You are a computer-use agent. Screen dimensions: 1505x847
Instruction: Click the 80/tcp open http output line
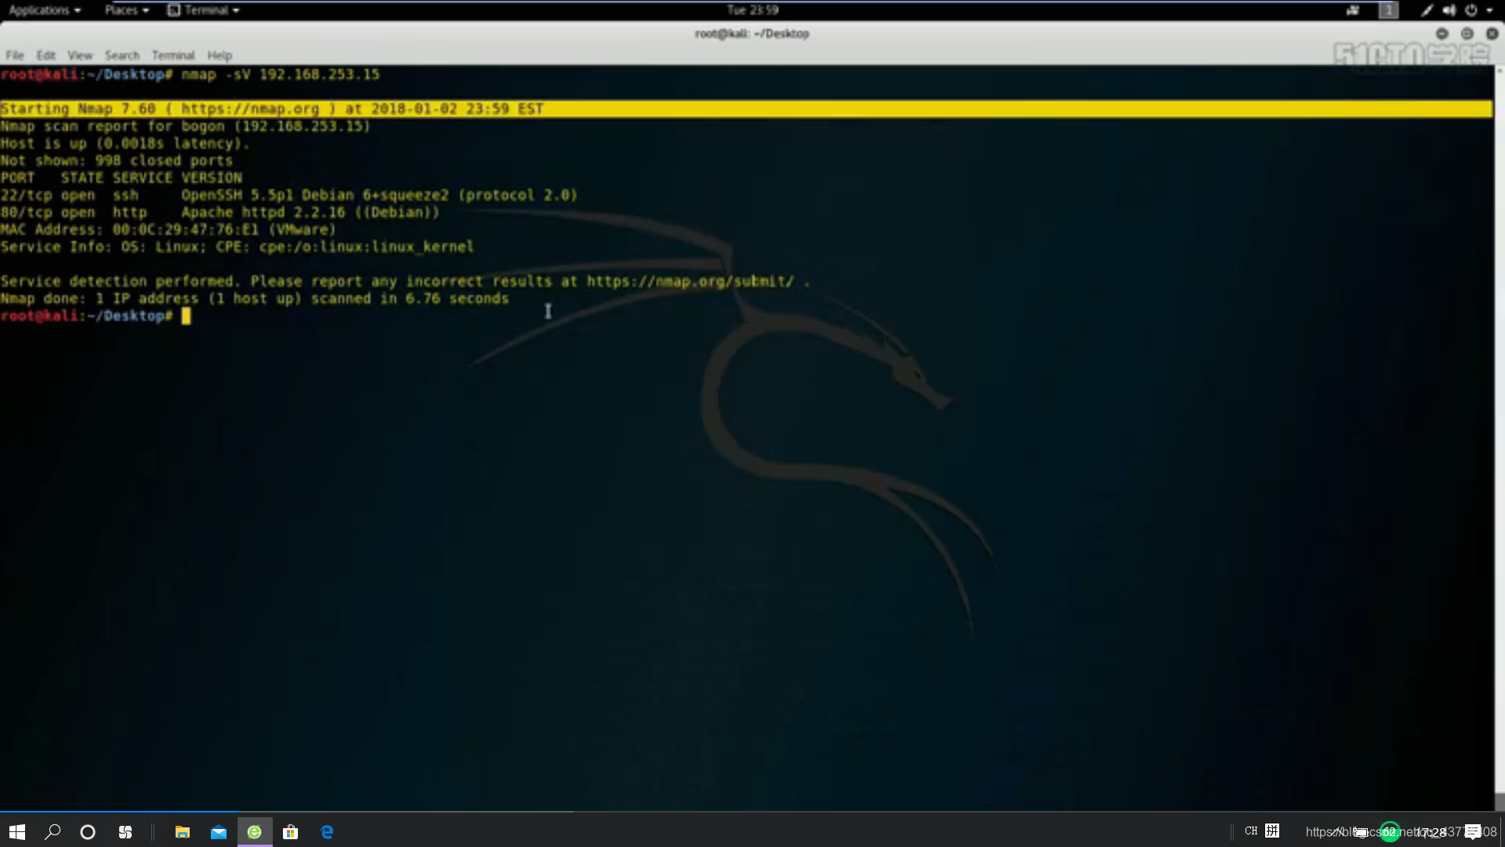[219, 213]
